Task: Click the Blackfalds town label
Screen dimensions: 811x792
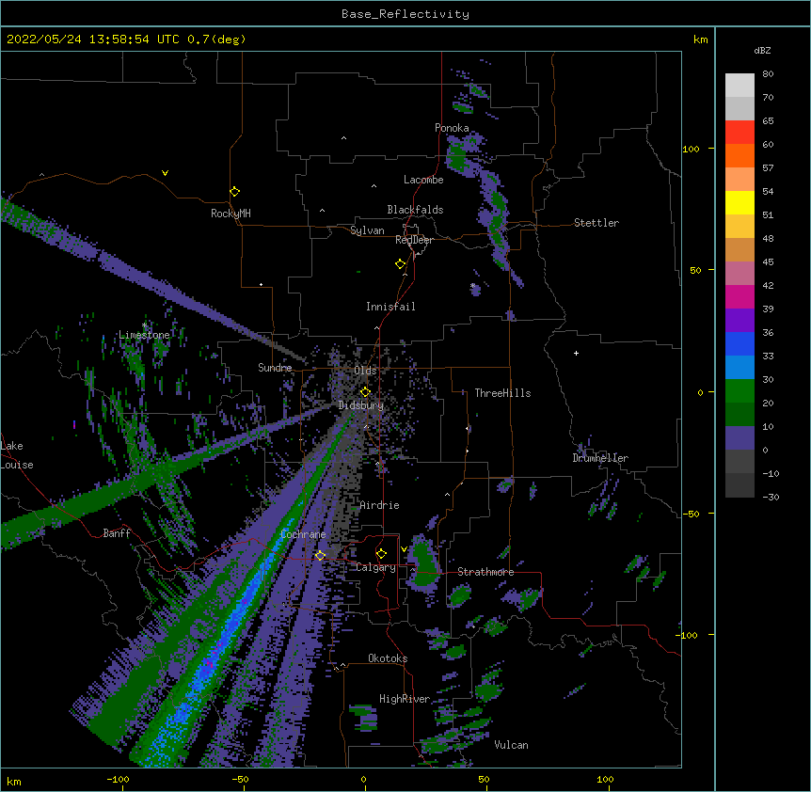Action: [415, 210]
